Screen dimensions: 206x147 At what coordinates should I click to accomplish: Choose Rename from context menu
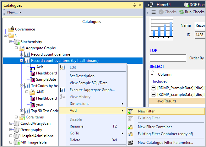pyautogui.click(x=93, y=126)
